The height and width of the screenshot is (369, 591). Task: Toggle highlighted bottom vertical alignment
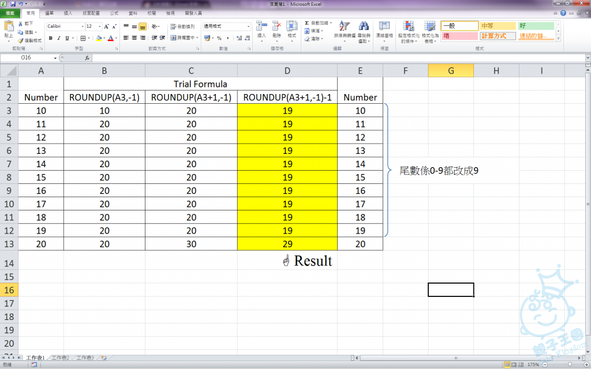point(143,27)
